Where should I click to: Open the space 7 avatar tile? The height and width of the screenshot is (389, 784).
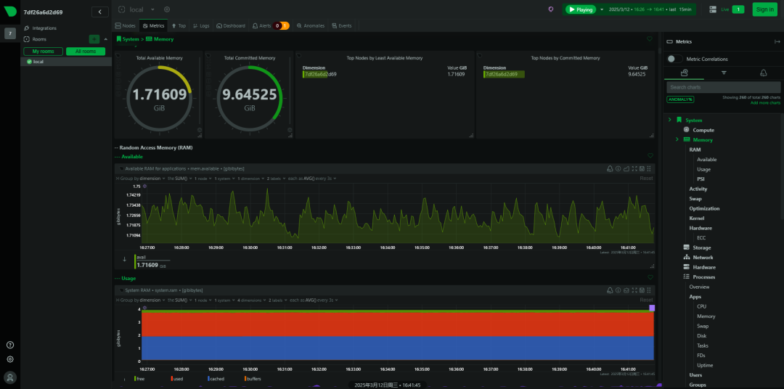click(x=10, y=33)
